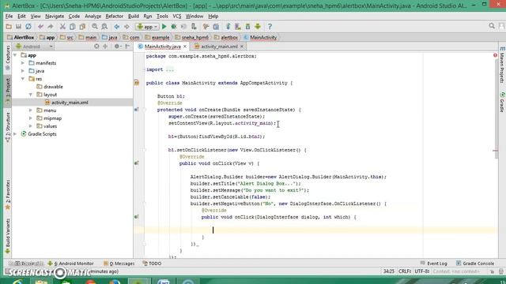Select the MainActivity.java editor tab
This screenshot has width=506, height=284.
162,47
